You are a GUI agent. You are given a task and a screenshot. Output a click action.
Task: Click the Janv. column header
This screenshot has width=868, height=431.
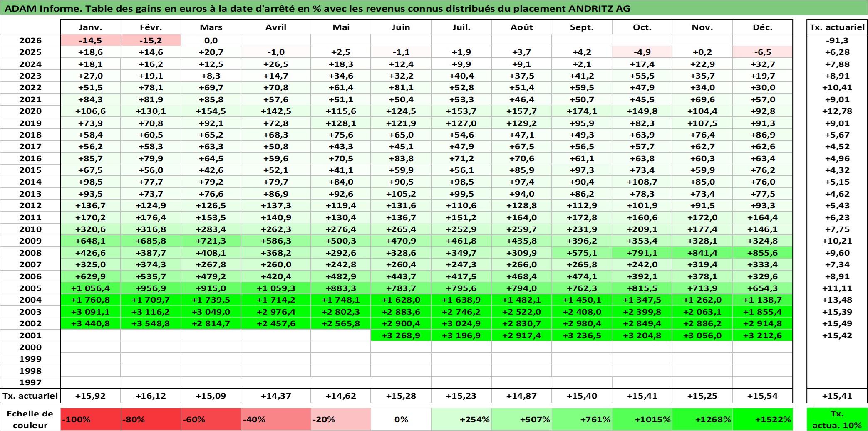point(90,27)
